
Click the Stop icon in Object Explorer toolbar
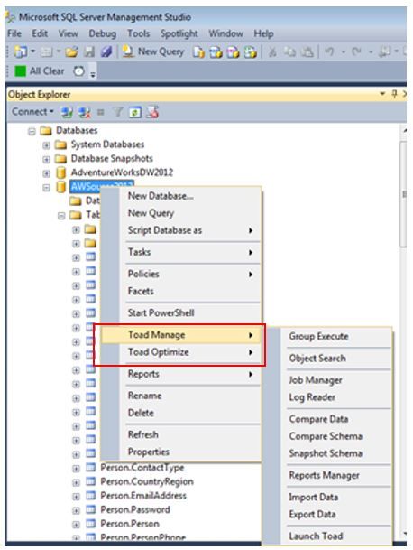tap(101, 112)
